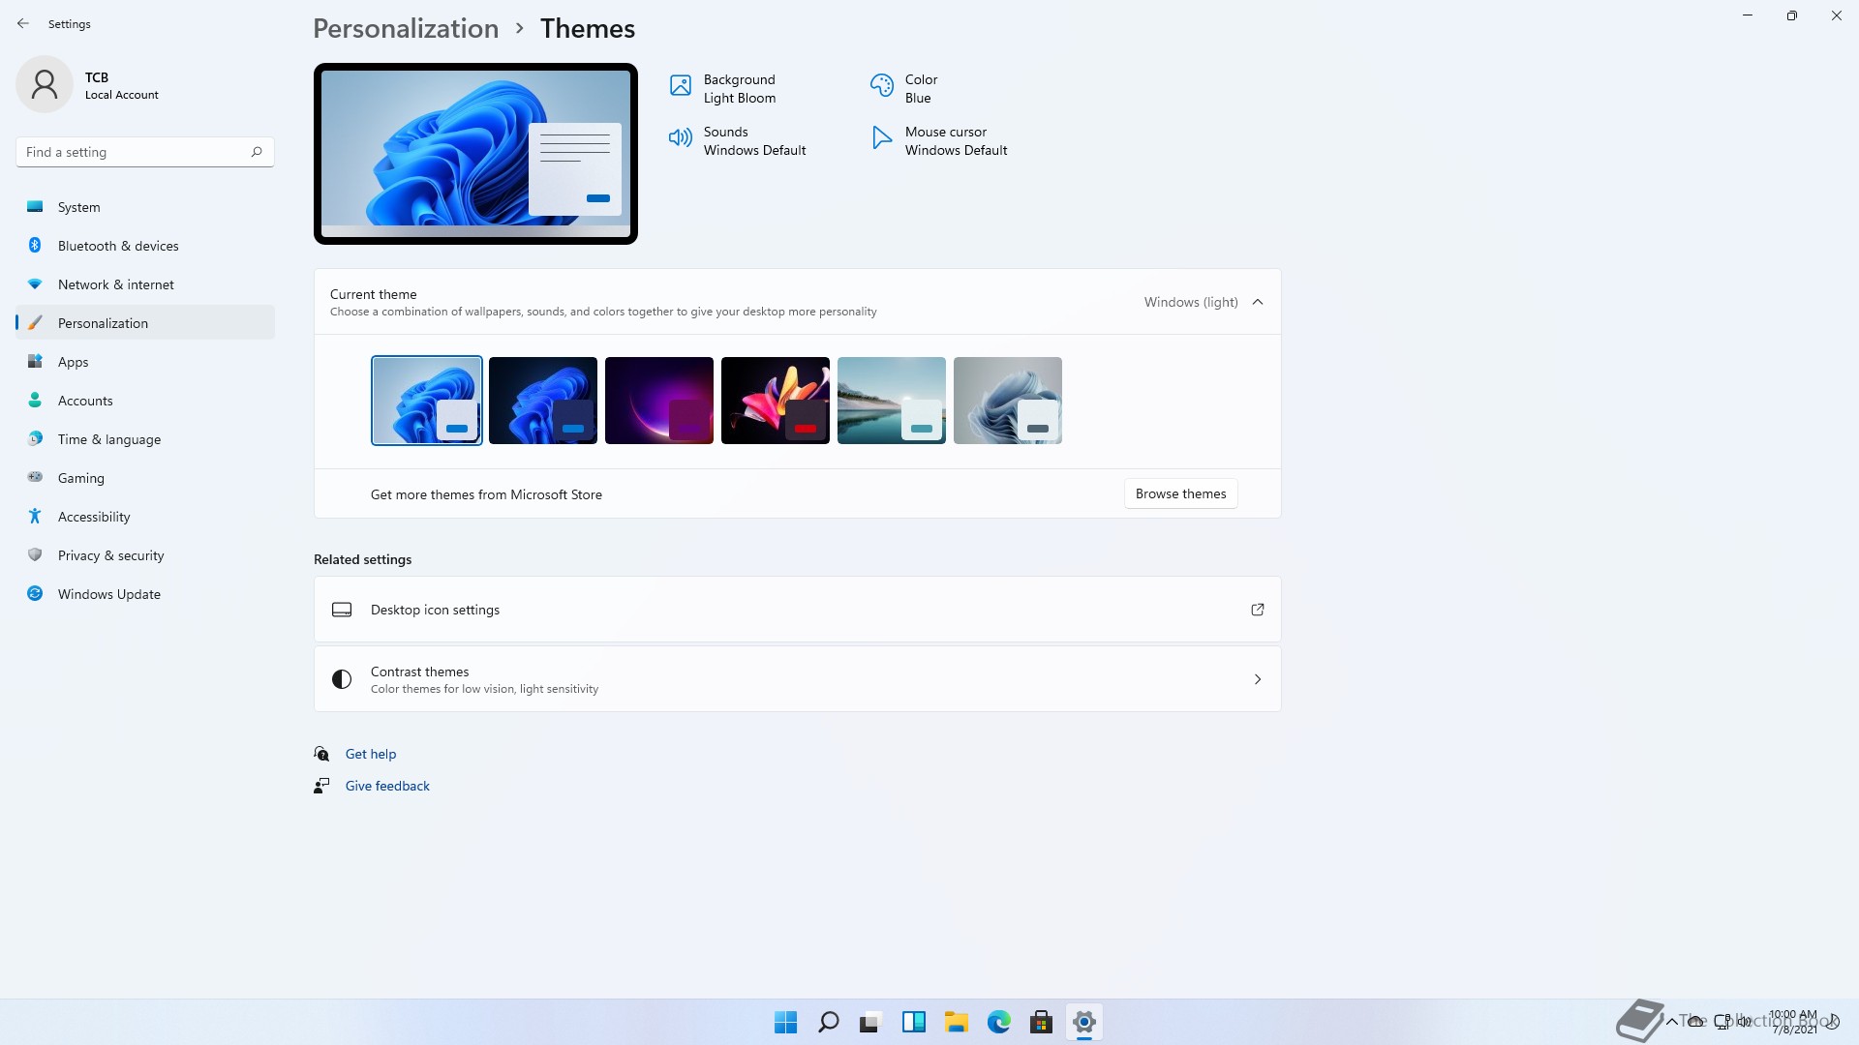This screenshot has width=1859, height=1045.
Task: Launch Microsoft Edge from the taskbar
Action: (998, 1022)
